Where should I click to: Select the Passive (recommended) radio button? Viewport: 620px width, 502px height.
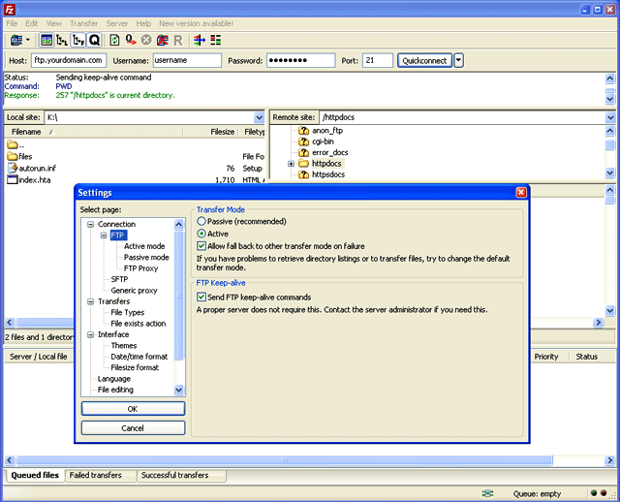(x=201, y=221)
